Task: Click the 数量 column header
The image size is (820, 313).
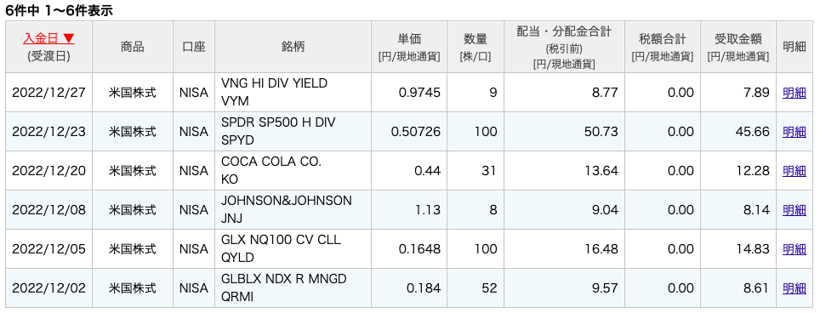Action: [x=475, y=47]
